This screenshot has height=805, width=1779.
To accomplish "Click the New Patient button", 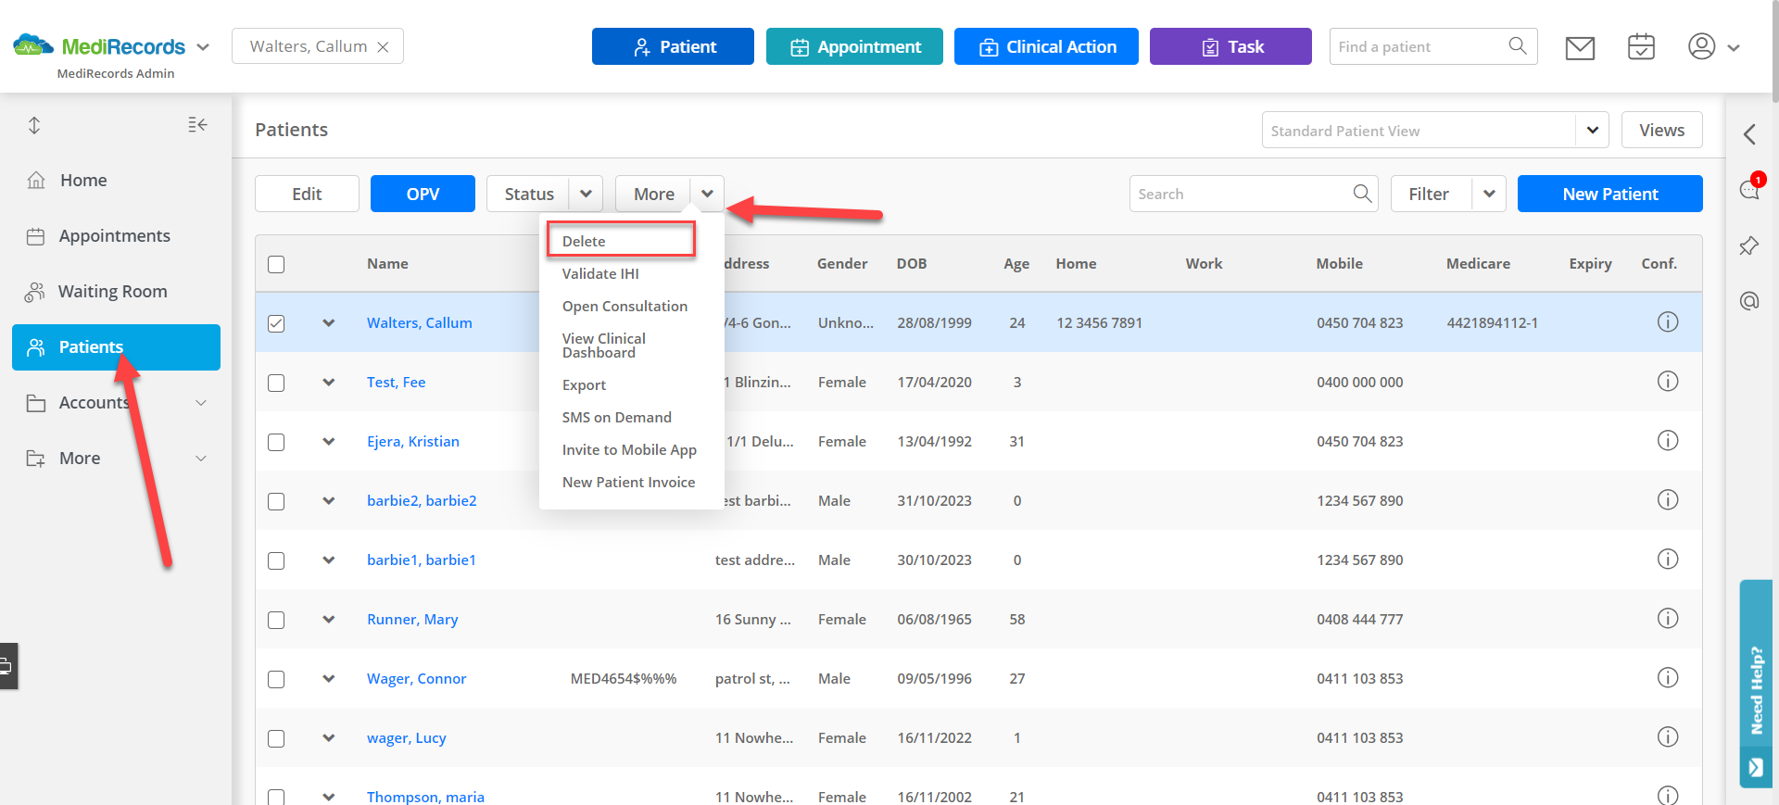I will 1609,194.
